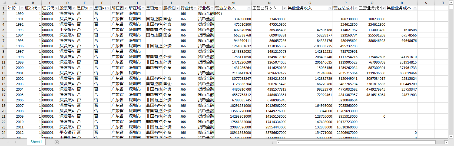Open filter arrow for 其他业务收入 column

(330, 8)
